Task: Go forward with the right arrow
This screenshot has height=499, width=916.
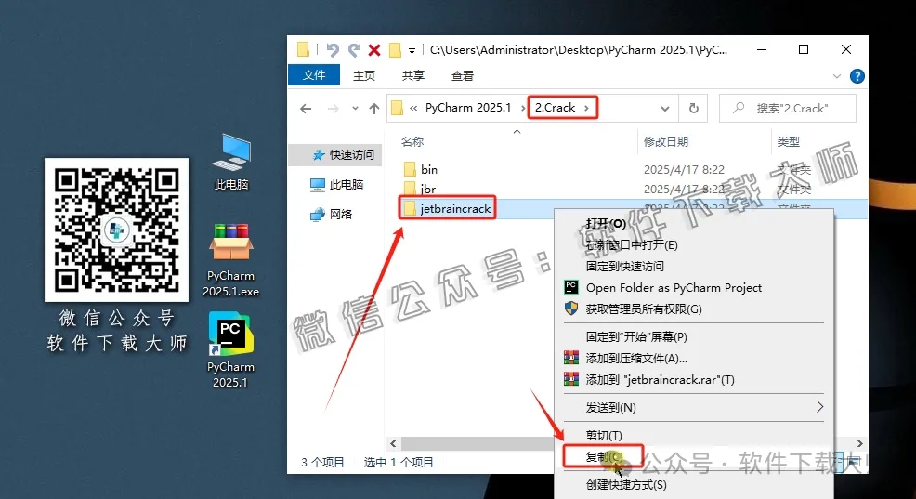Action: click(333, 108)
